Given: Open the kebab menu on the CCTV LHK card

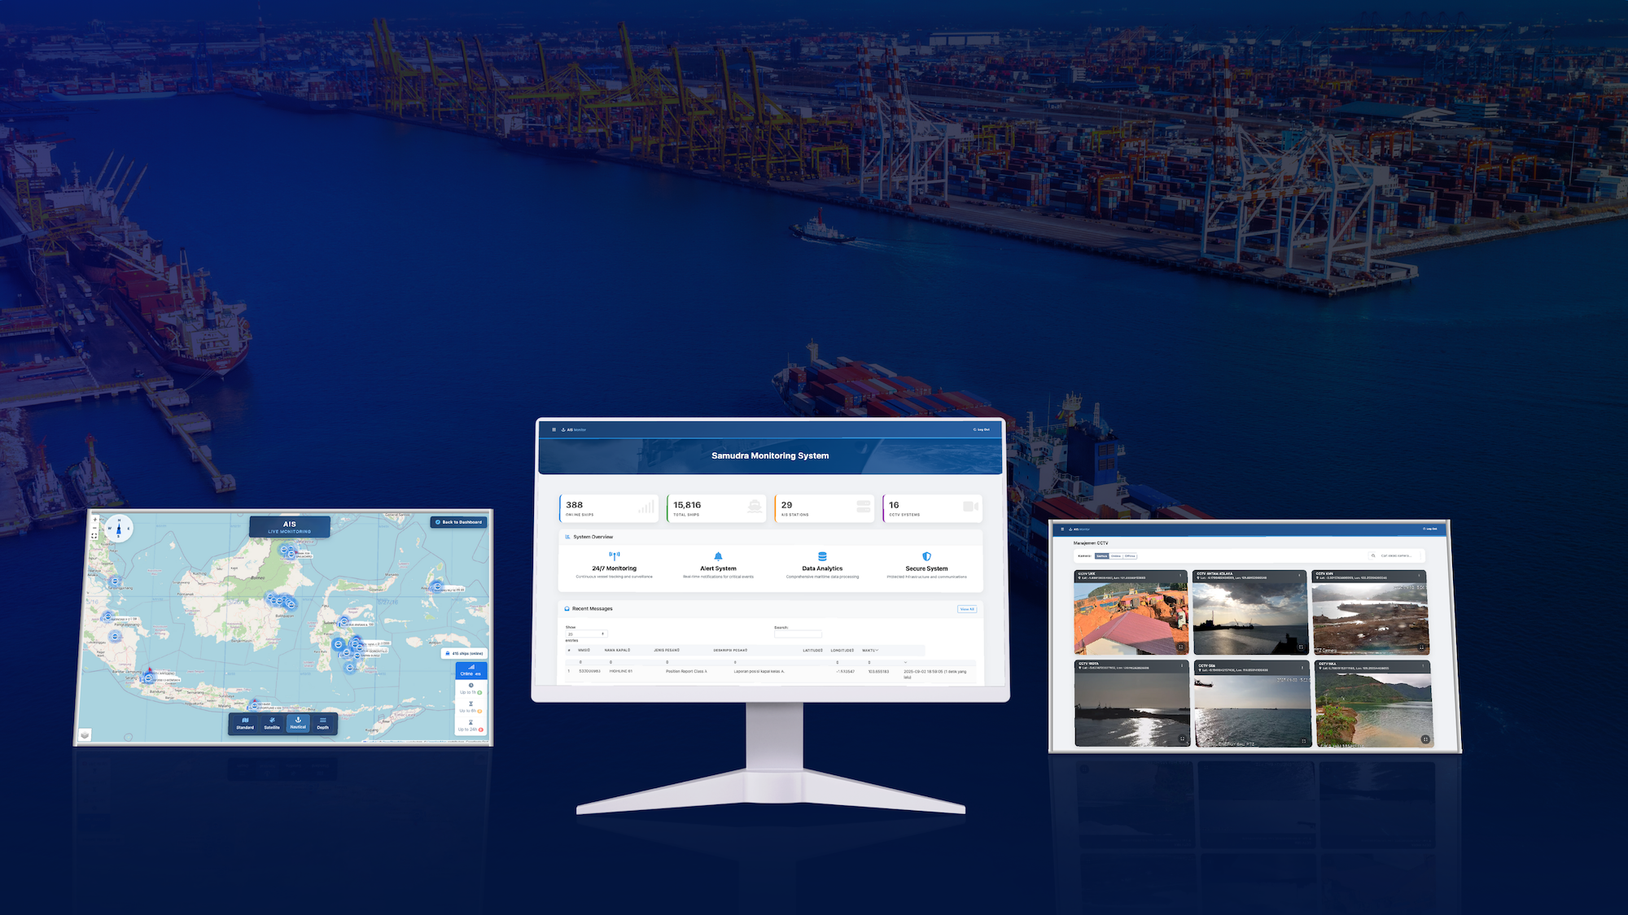Looking at the screenshot, I should pyautogui.click(x=1180, y=575).
